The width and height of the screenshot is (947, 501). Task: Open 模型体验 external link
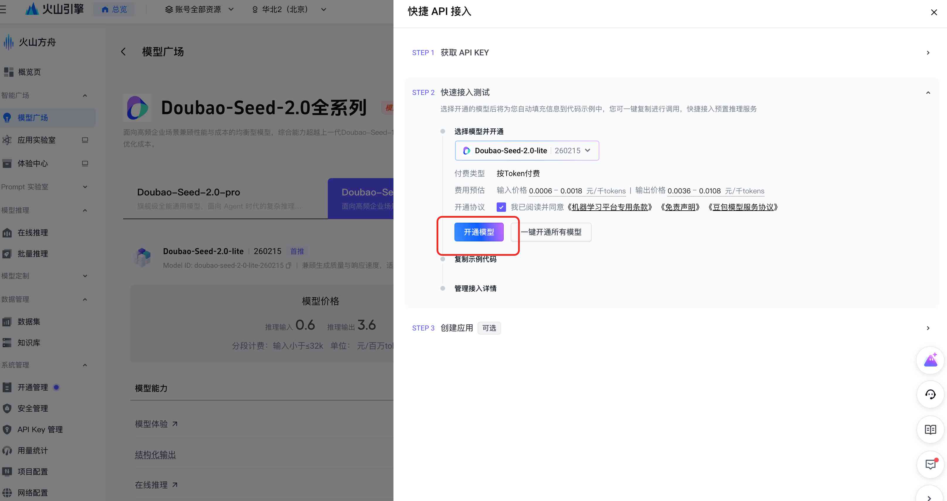pos(156,424)
